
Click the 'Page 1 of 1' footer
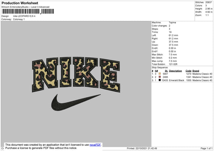(207, 149)
